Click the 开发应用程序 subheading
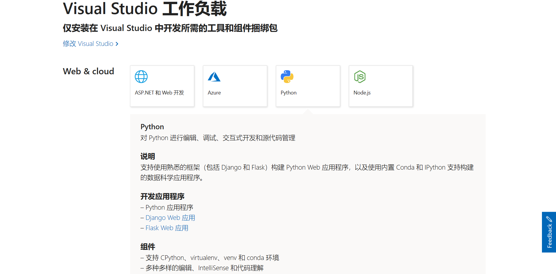The width and height of the screenshot is (556, 274). coord(162,197)
